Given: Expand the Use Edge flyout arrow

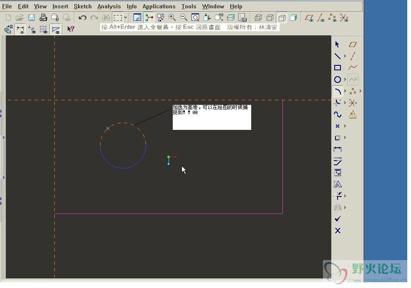Looking at the screenshot, I should [345, 137].
